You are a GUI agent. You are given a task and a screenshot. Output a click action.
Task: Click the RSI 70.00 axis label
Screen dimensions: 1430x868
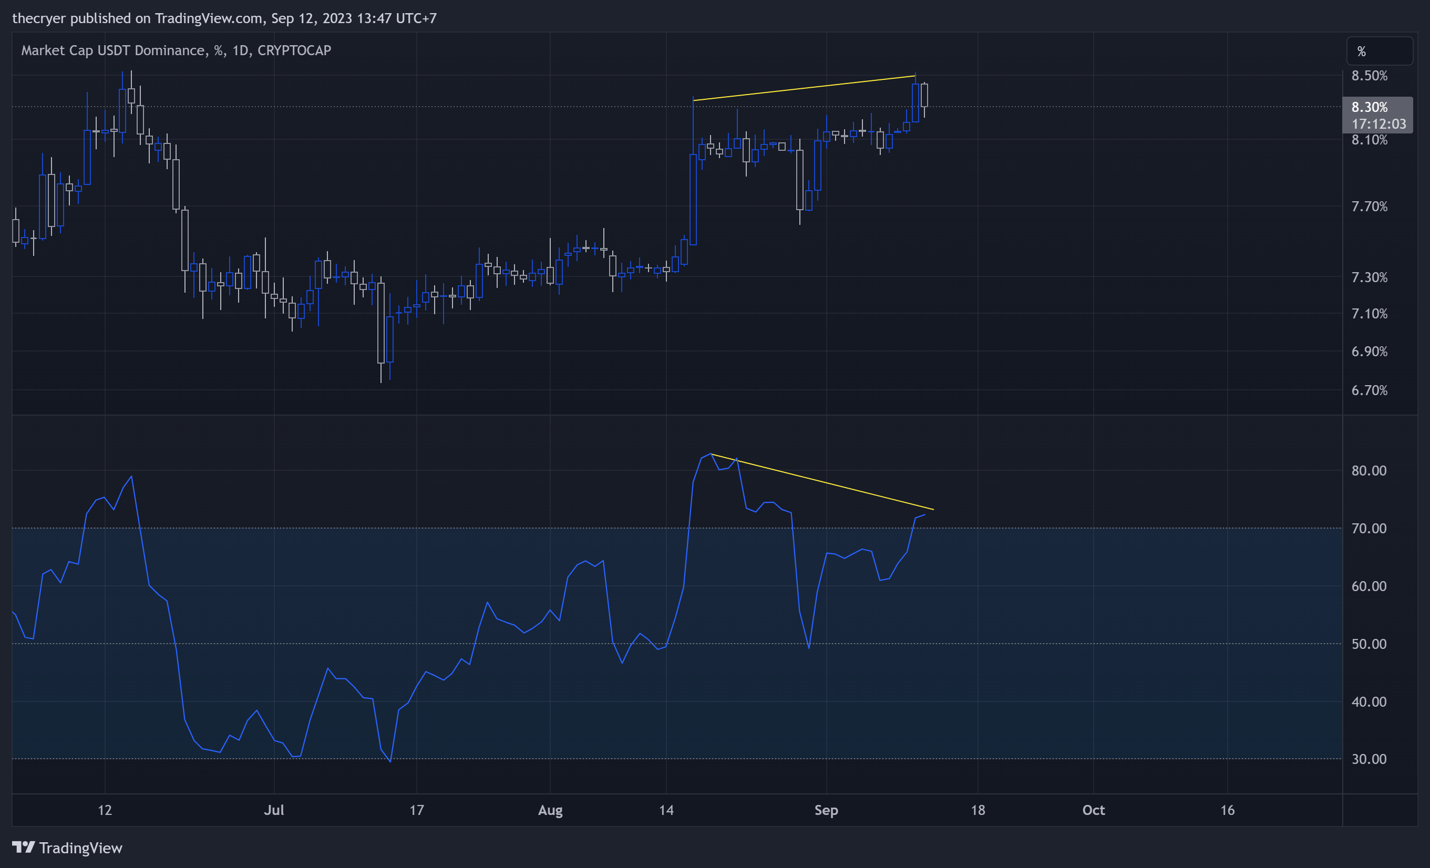coord(1369,529)
